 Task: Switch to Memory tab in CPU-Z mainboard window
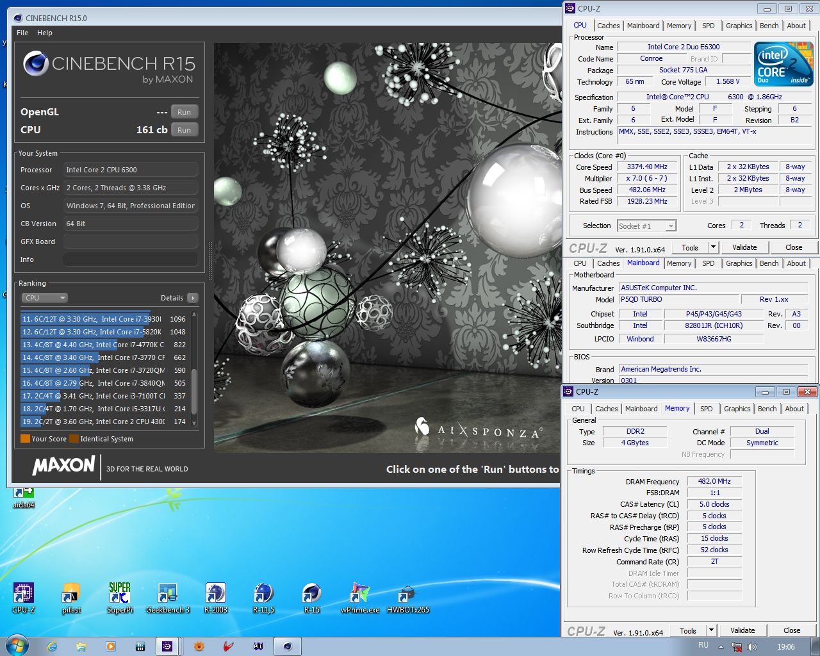[x=679, y=263]
